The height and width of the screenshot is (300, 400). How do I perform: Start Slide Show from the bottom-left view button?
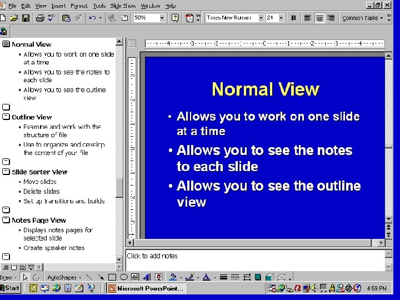31,267
